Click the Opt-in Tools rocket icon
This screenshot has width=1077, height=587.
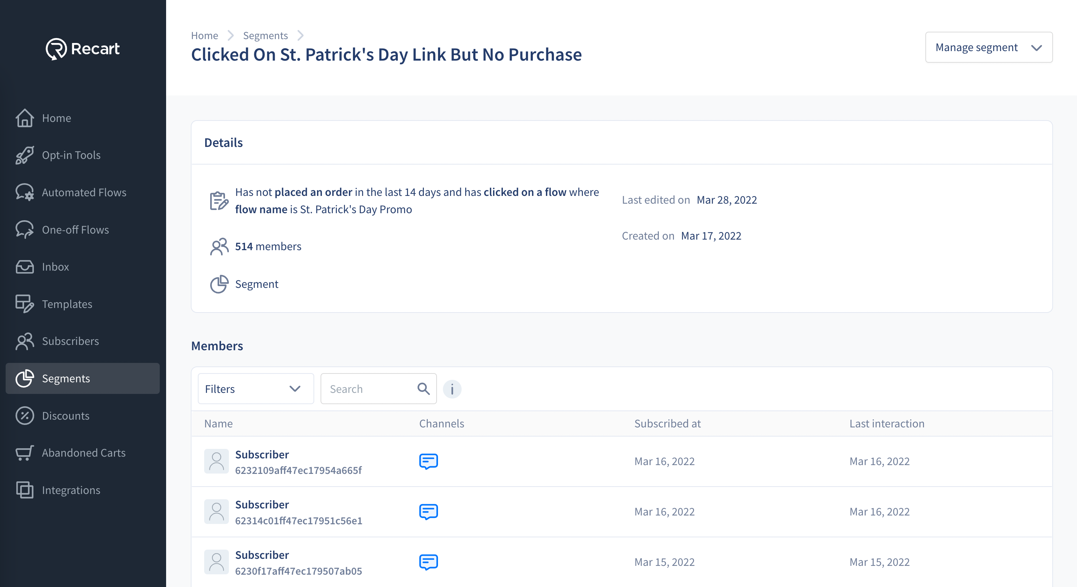point(25,155)
